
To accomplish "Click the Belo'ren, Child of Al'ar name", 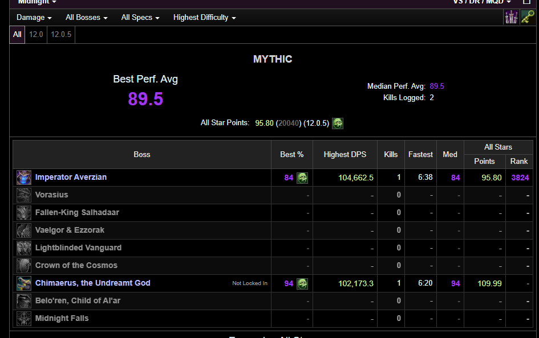I will [78, 300].
